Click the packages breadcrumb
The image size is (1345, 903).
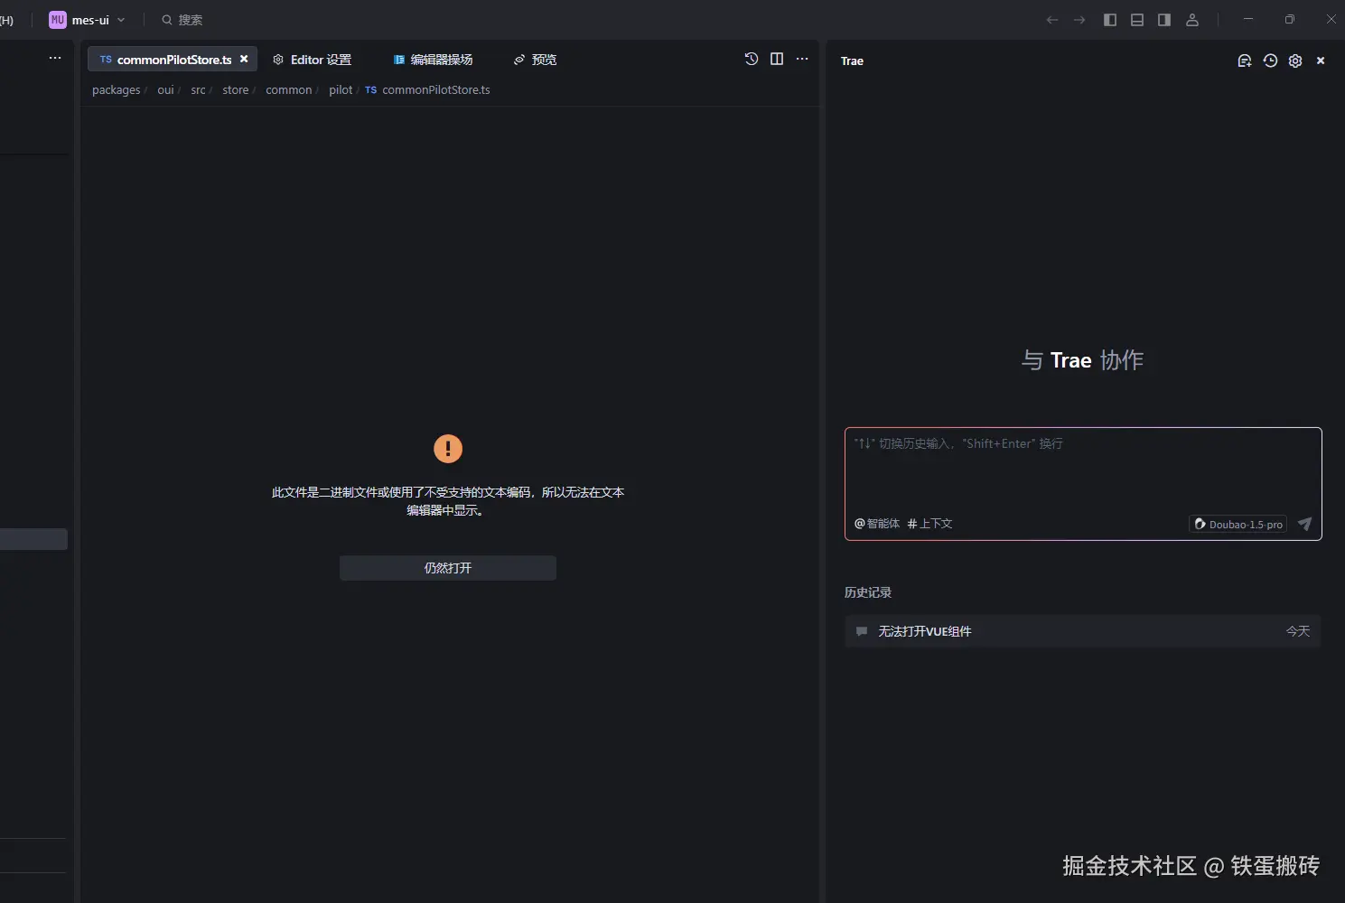(x=117, y=90)
